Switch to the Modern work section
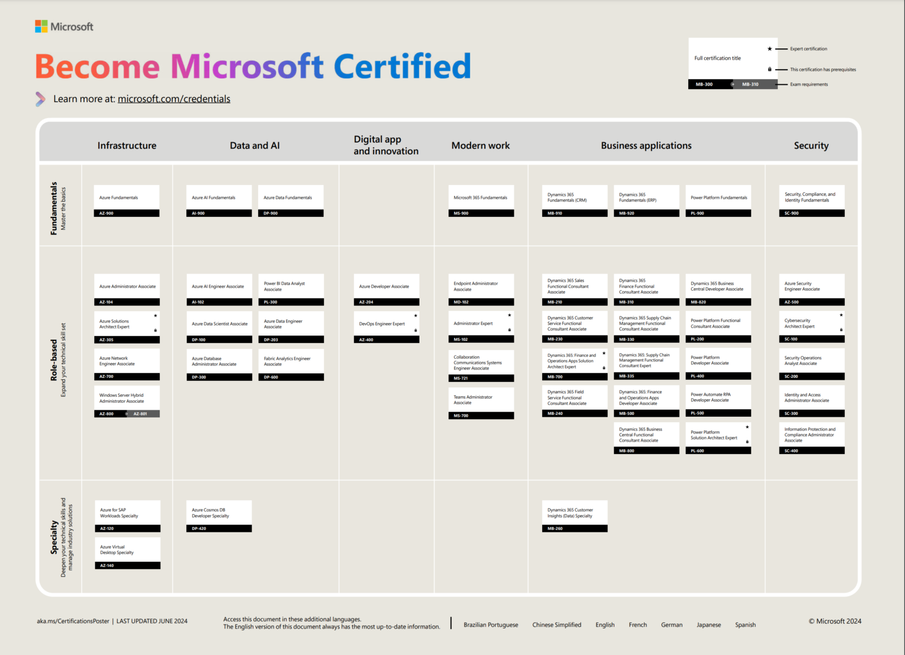Viewport: 905px width, 655px height. pos(481,145)
